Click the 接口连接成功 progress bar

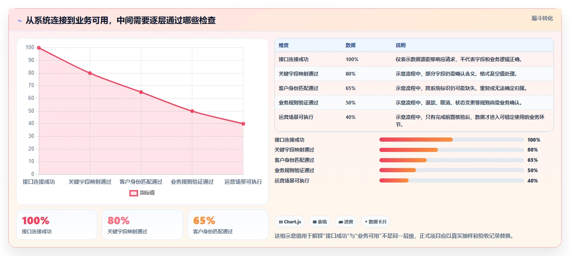click(452, 140)
